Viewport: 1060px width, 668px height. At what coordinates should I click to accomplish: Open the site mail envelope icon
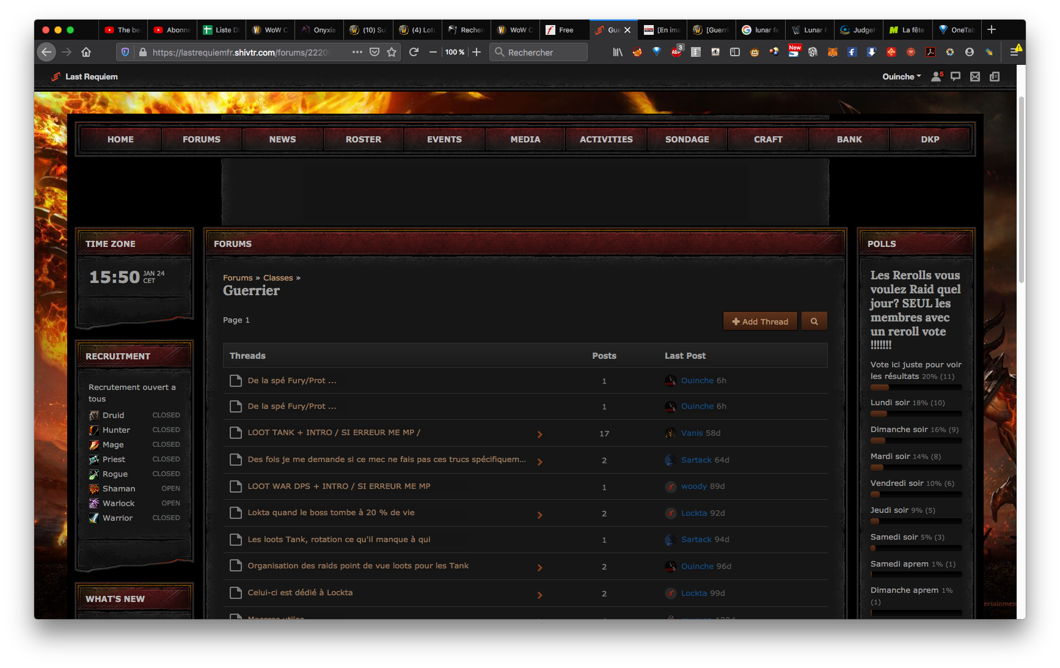click(975, 76)
